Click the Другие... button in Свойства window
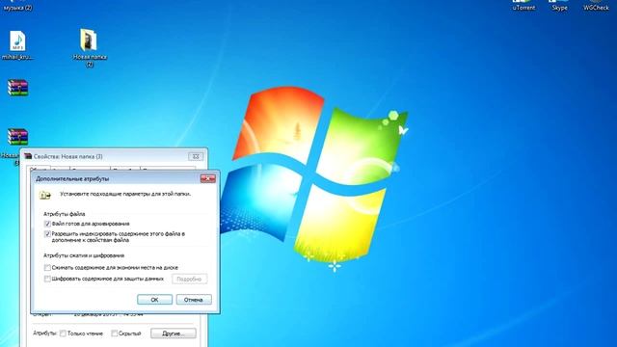 tap(174, 334)
